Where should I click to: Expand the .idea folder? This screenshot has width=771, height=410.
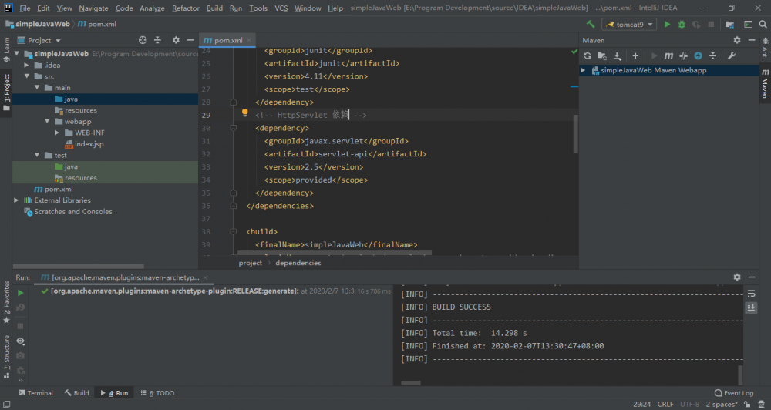coord(27,65)
